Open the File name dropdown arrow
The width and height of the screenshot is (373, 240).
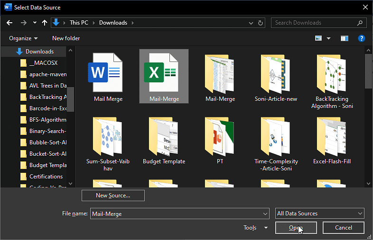(x=265, y=213)
